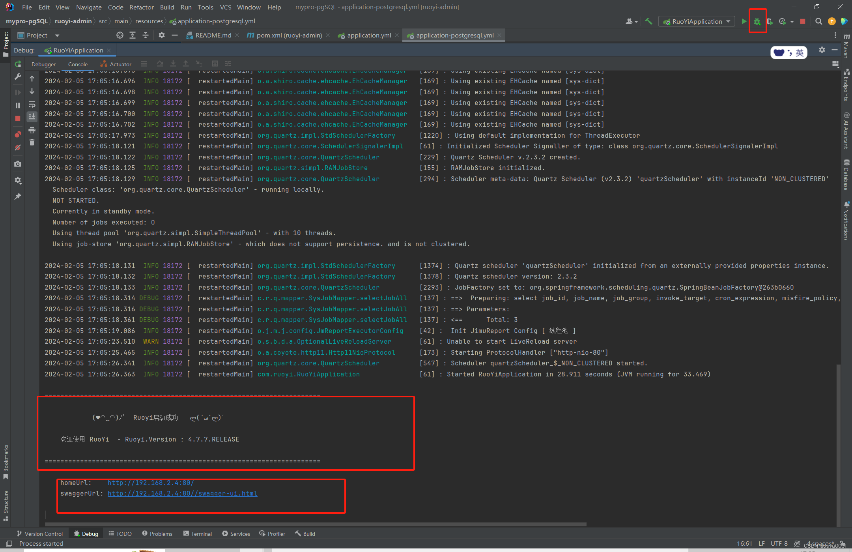Open the VCS menu

[225, 7]
